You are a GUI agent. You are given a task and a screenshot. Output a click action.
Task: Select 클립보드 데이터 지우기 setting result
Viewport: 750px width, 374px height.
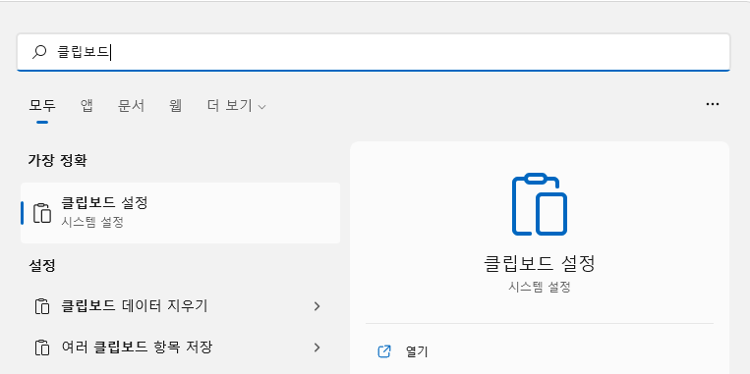coord(180,306)
